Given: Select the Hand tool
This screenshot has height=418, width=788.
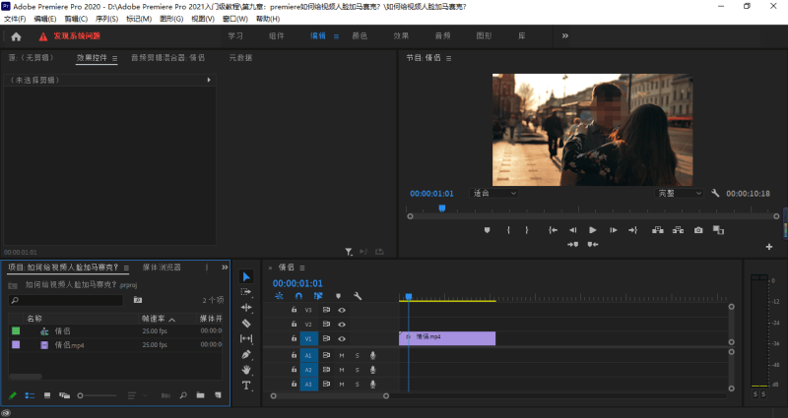Looking at the screenshot, I should (246, 370).
